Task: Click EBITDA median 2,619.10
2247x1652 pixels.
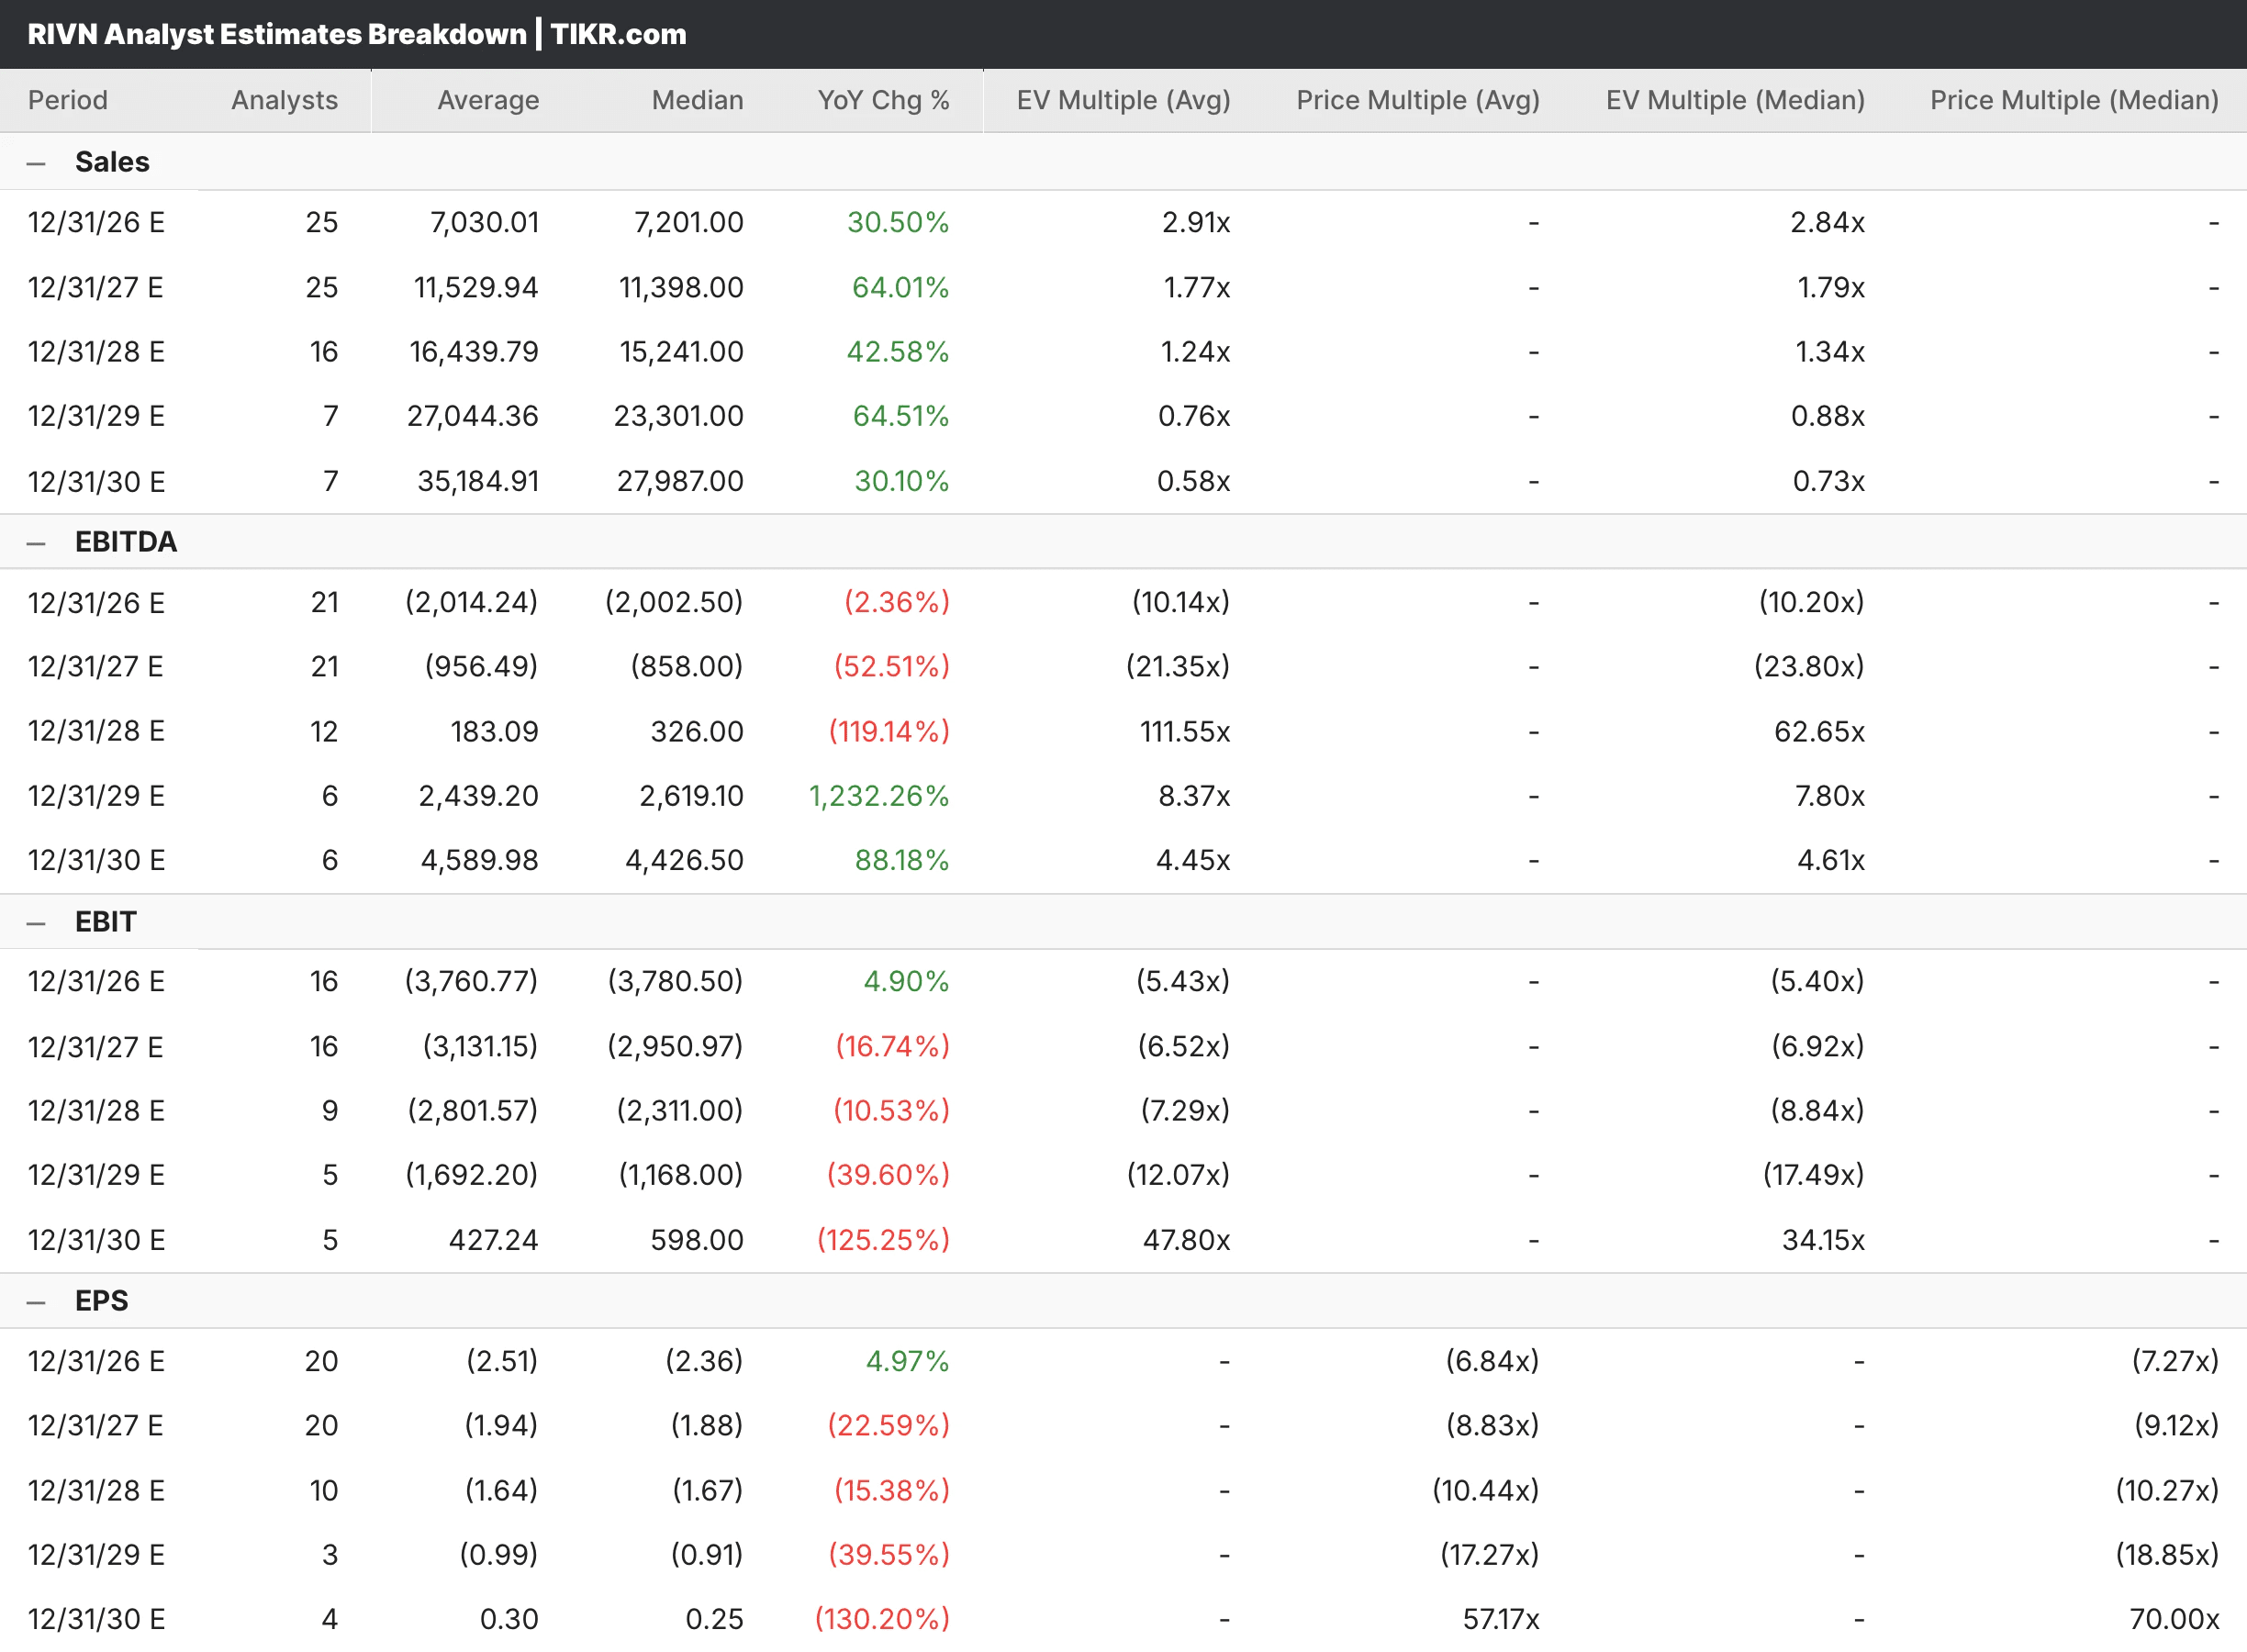Action: [691, 796]
